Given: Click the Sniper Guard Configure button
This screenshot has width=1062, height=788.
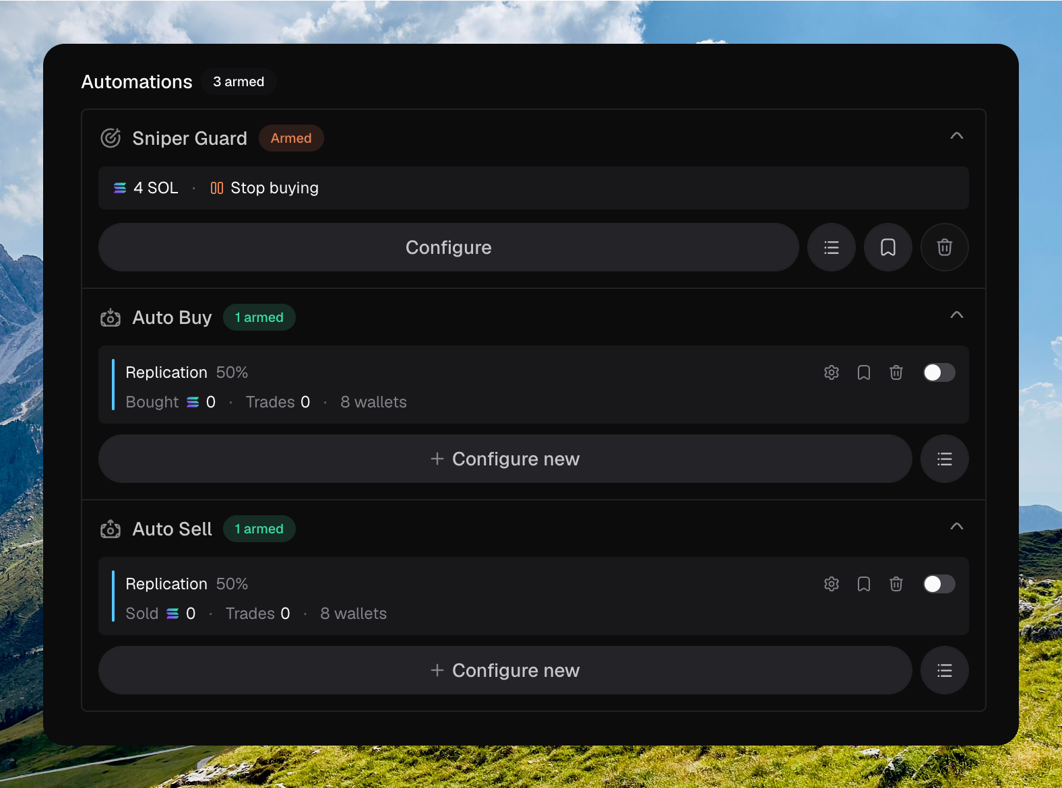Looking at the screenshot, I should (449, 247).
